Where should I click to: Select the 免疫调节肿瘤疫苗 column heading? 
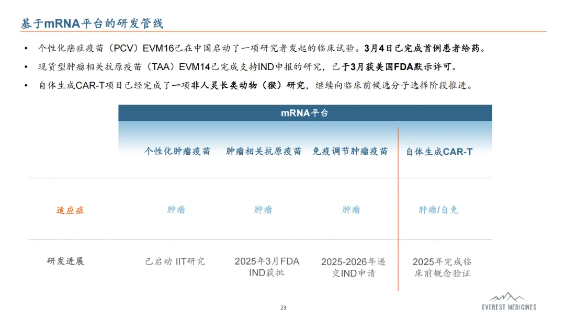[351, 152]
